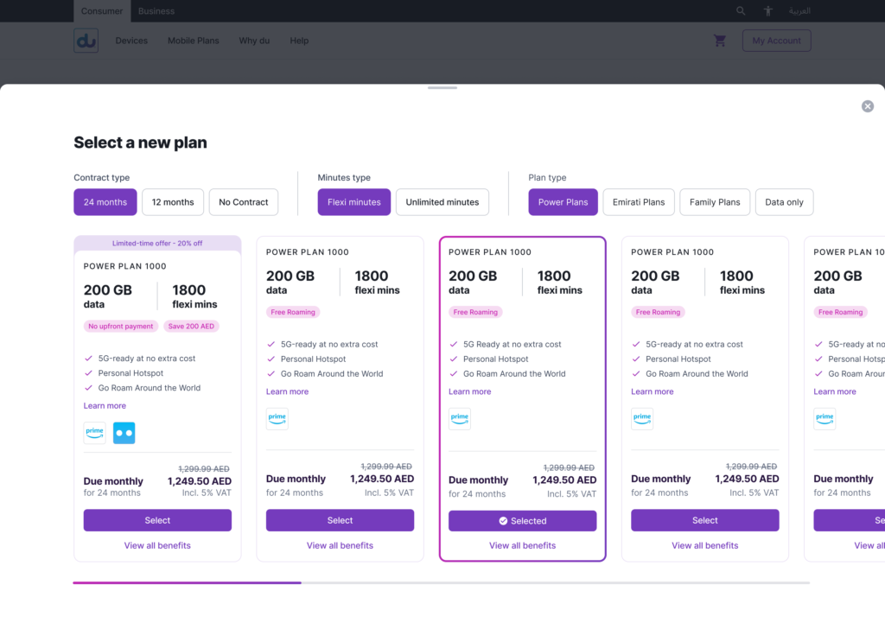This screenshot has height=629, width=885.
Task: Click the blue two-dot app icon in first plan card
Action: click(124, 433)
